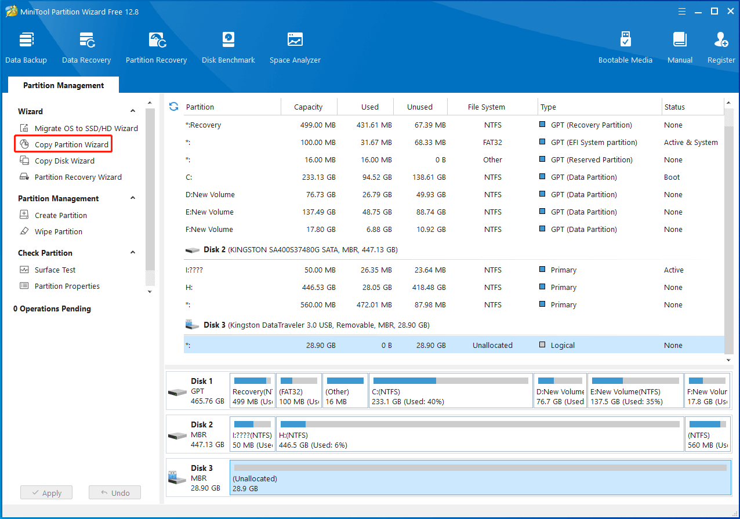Sort by Type column header
Image resolution: width=740 pixels, height=519 pixels.
click(x=600, y=107)
